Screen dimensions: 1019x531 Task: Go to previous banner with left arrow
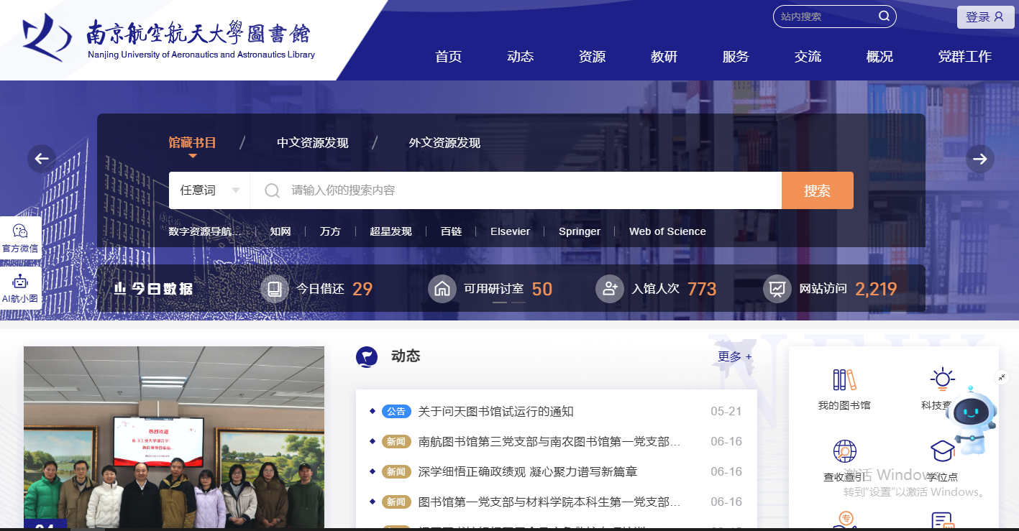tap(42, 159)
